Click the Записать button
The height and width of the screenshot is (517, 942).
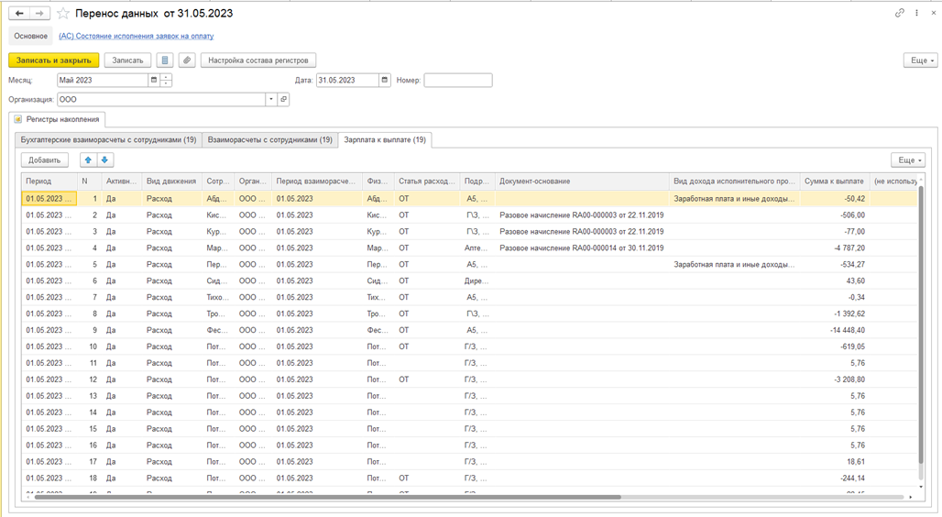point(127,60)
